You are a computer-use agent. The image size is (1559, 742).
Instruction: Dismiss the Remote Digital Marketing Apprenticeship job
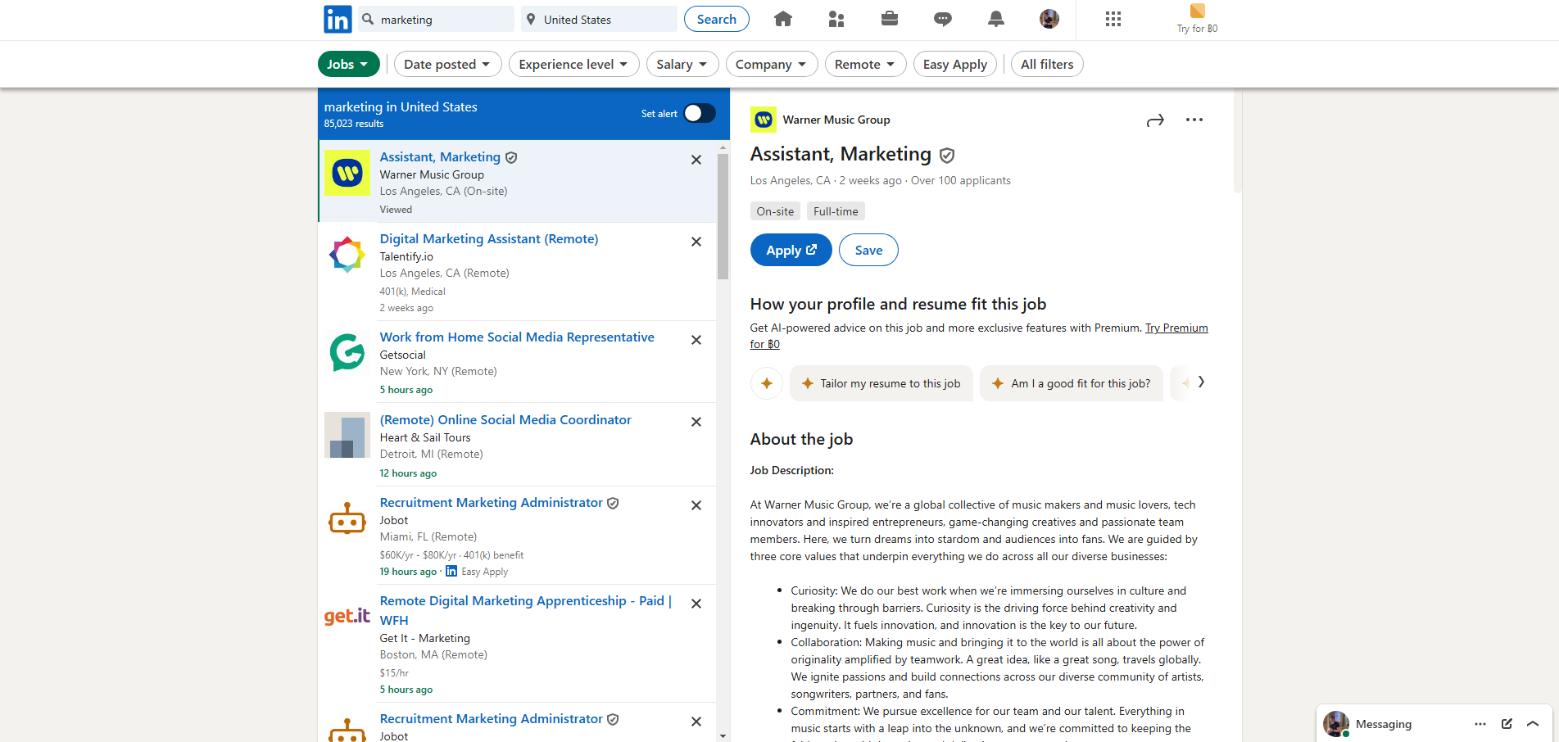point(696,604)
